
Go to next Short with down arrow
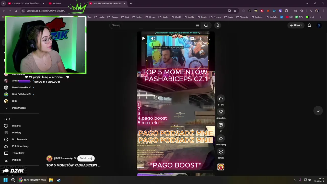tap(318, 111)
